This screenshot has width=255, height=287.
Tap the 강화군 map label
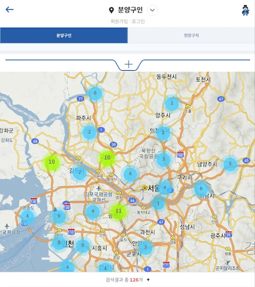tap(7, 130)
